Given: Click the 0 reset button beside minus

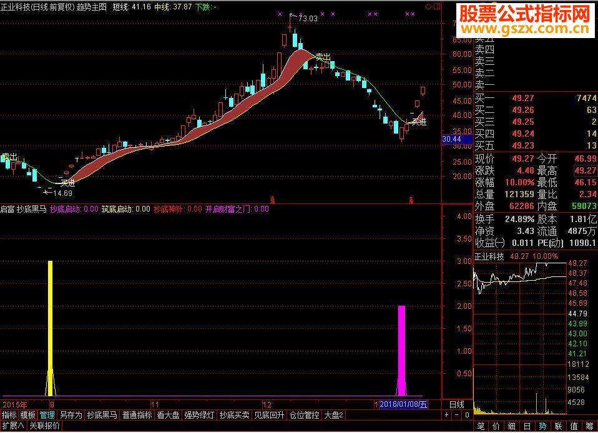Looking at the screenshot, I should (x=467, y=415).
